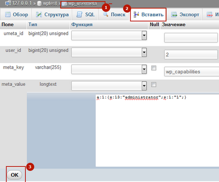Click the Структура tab icon
Viewport: 219px width, 182px height.
[x=39, y=15]
